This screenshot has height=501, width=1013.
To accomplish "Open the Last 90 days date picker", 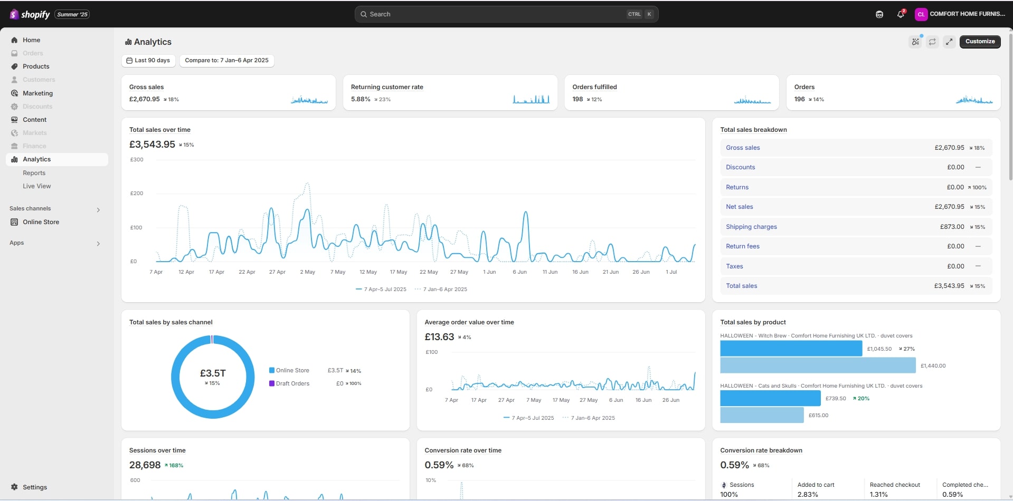I will (x=148, y=61).
